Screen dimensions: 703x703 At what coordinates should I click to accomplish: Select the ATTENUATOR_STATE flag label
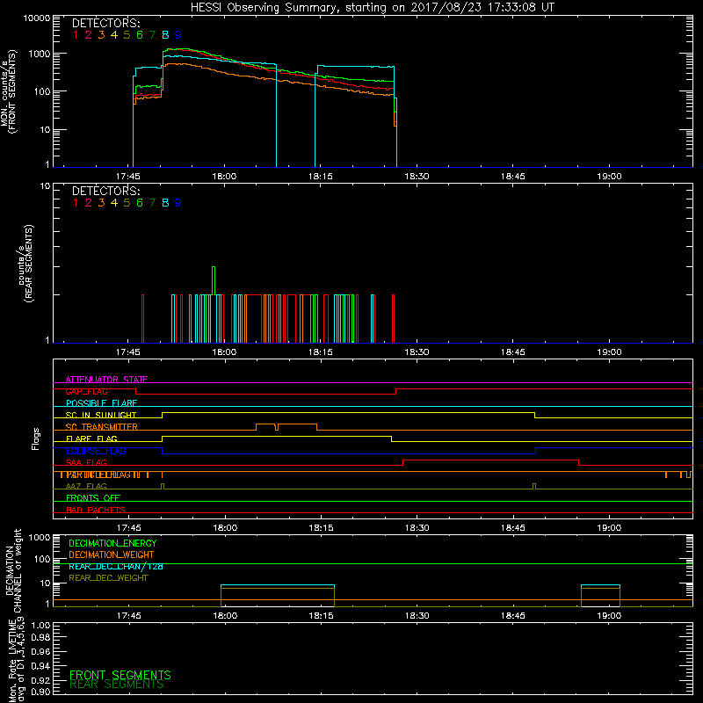[106, 380]
